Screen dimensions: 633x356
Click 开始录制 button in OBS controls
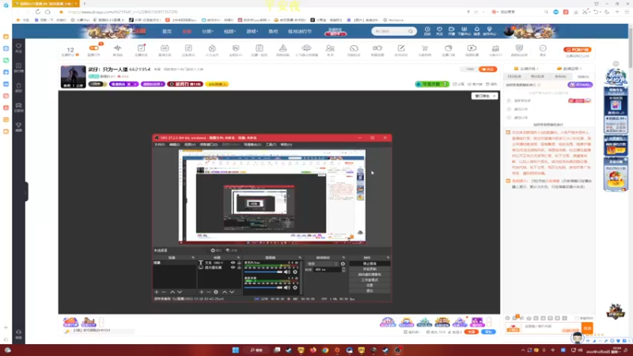pos(370,269)
